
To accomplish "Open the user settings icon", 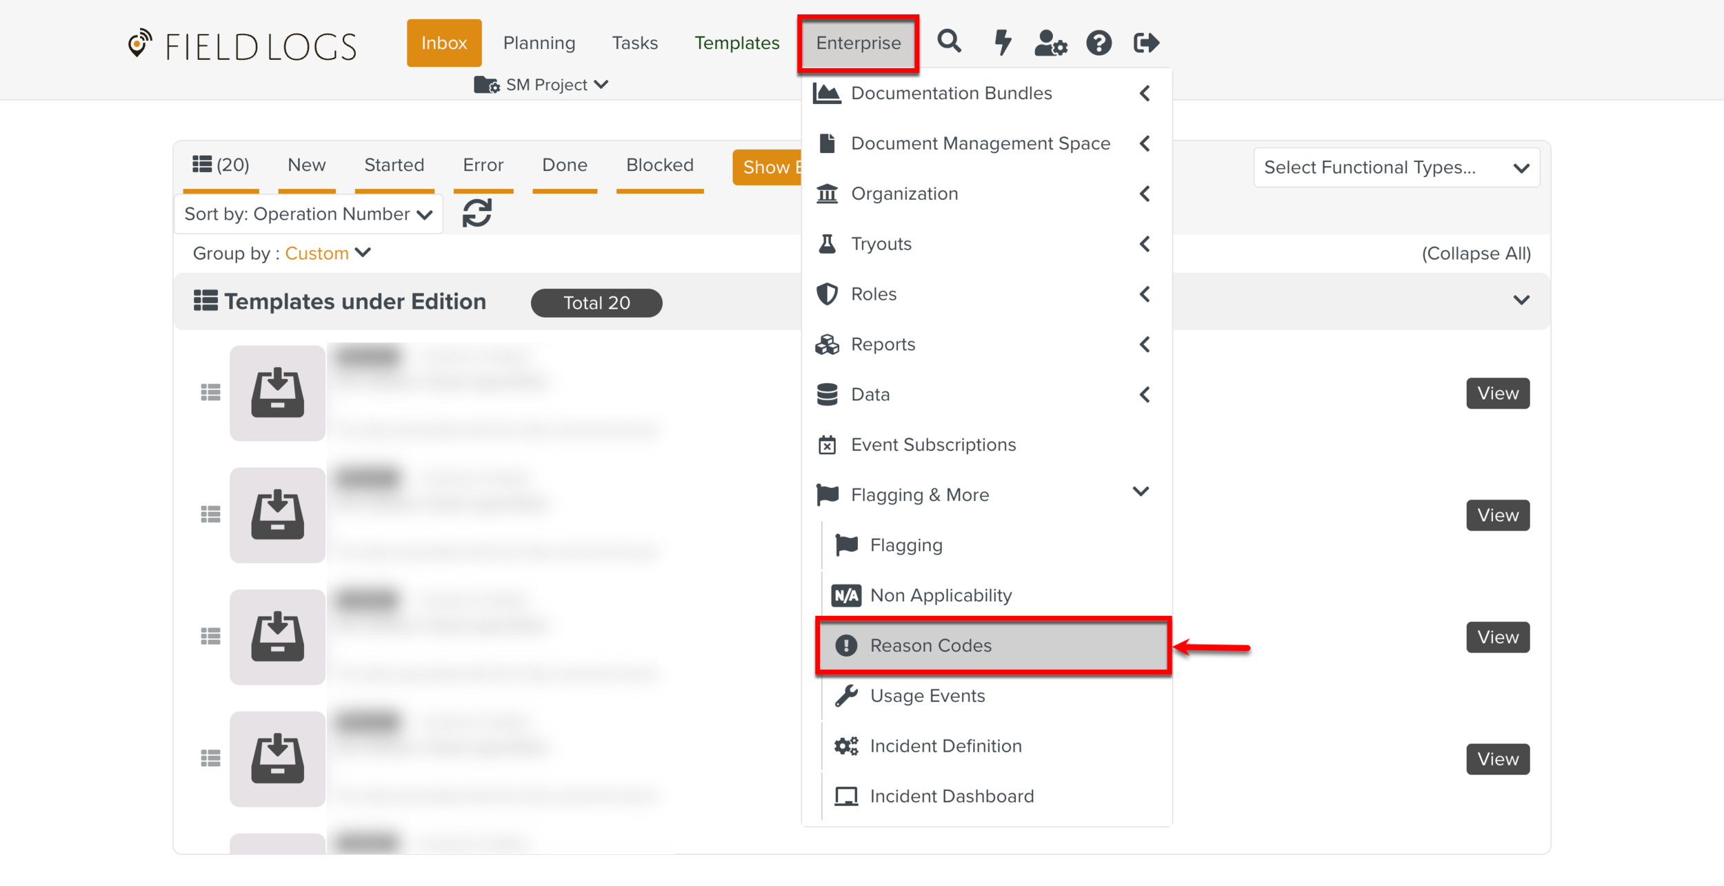I will pos(1050,43).
